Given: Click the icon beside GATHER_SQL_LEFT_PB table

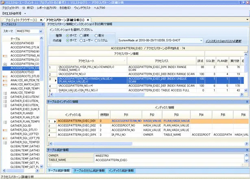Looking at the screenshot, I should coord(5,139).
